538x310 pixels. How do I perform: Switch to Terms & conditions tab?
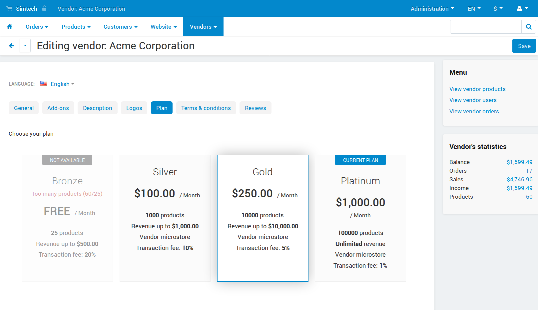(206, 108)
